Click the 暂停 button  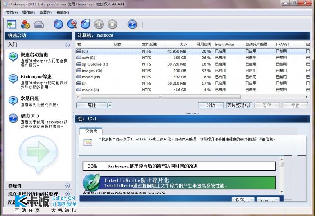tap(267, 105)
